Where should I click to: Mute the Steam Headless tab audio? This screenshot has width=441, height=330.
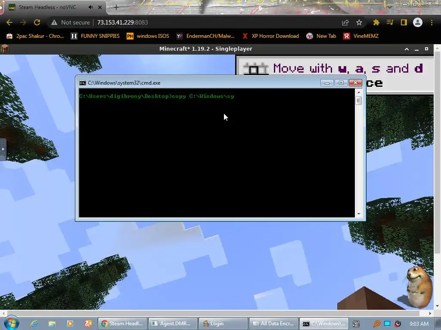coord(90,7)
